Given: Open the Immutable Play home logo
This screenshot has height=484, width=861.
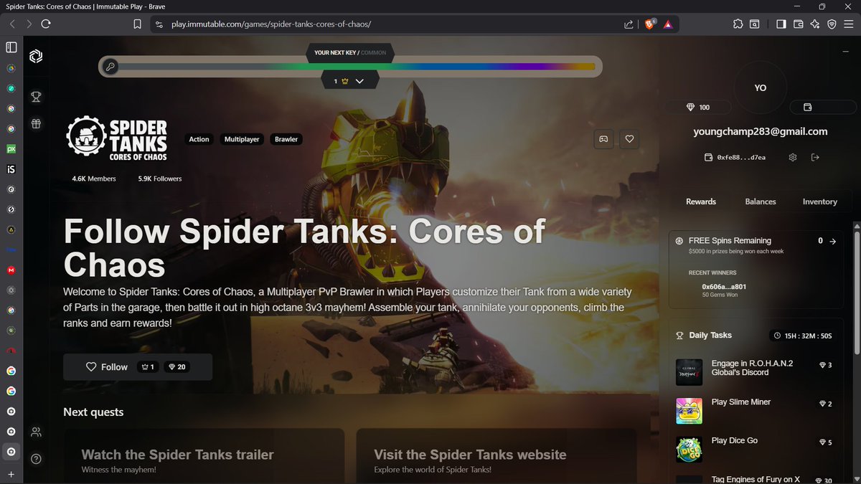Looking at the screenshot, I should point(36,56).
